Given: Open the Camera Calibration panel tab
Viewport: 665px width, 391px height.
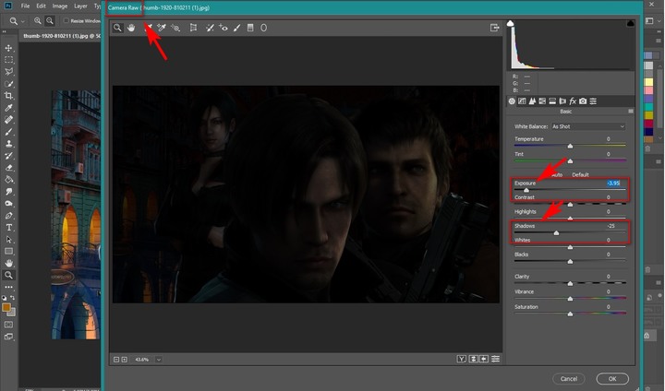Looking at the screenshot, I should click(x=583, y=101).
